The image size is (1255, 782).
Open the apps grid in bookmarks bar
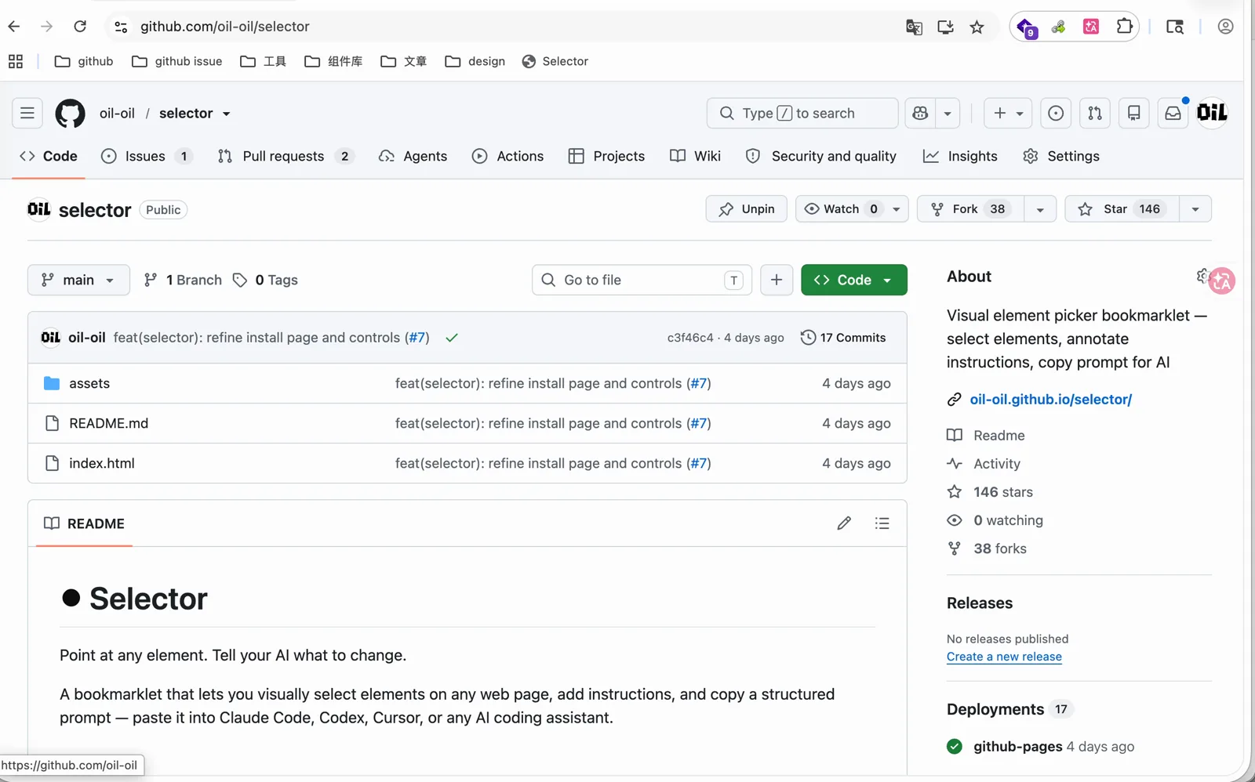(x=16, y=61)
